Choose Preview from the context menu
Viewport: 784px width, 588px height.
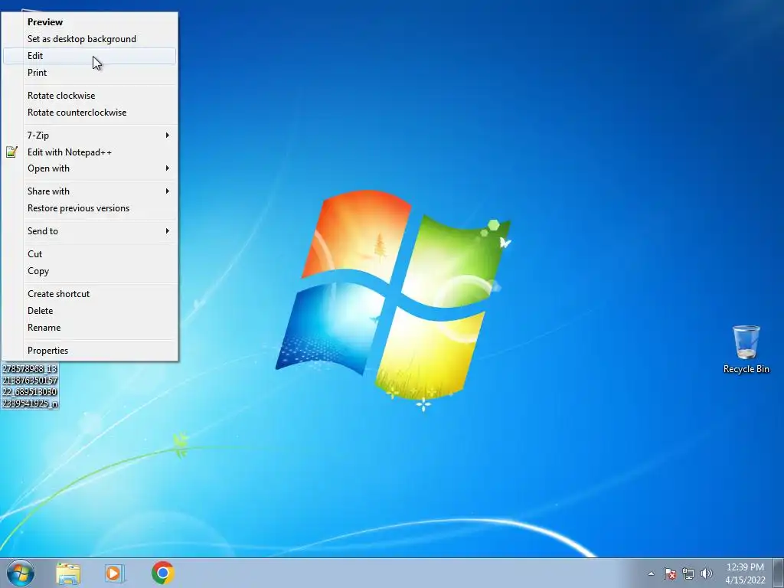point(90,22)
